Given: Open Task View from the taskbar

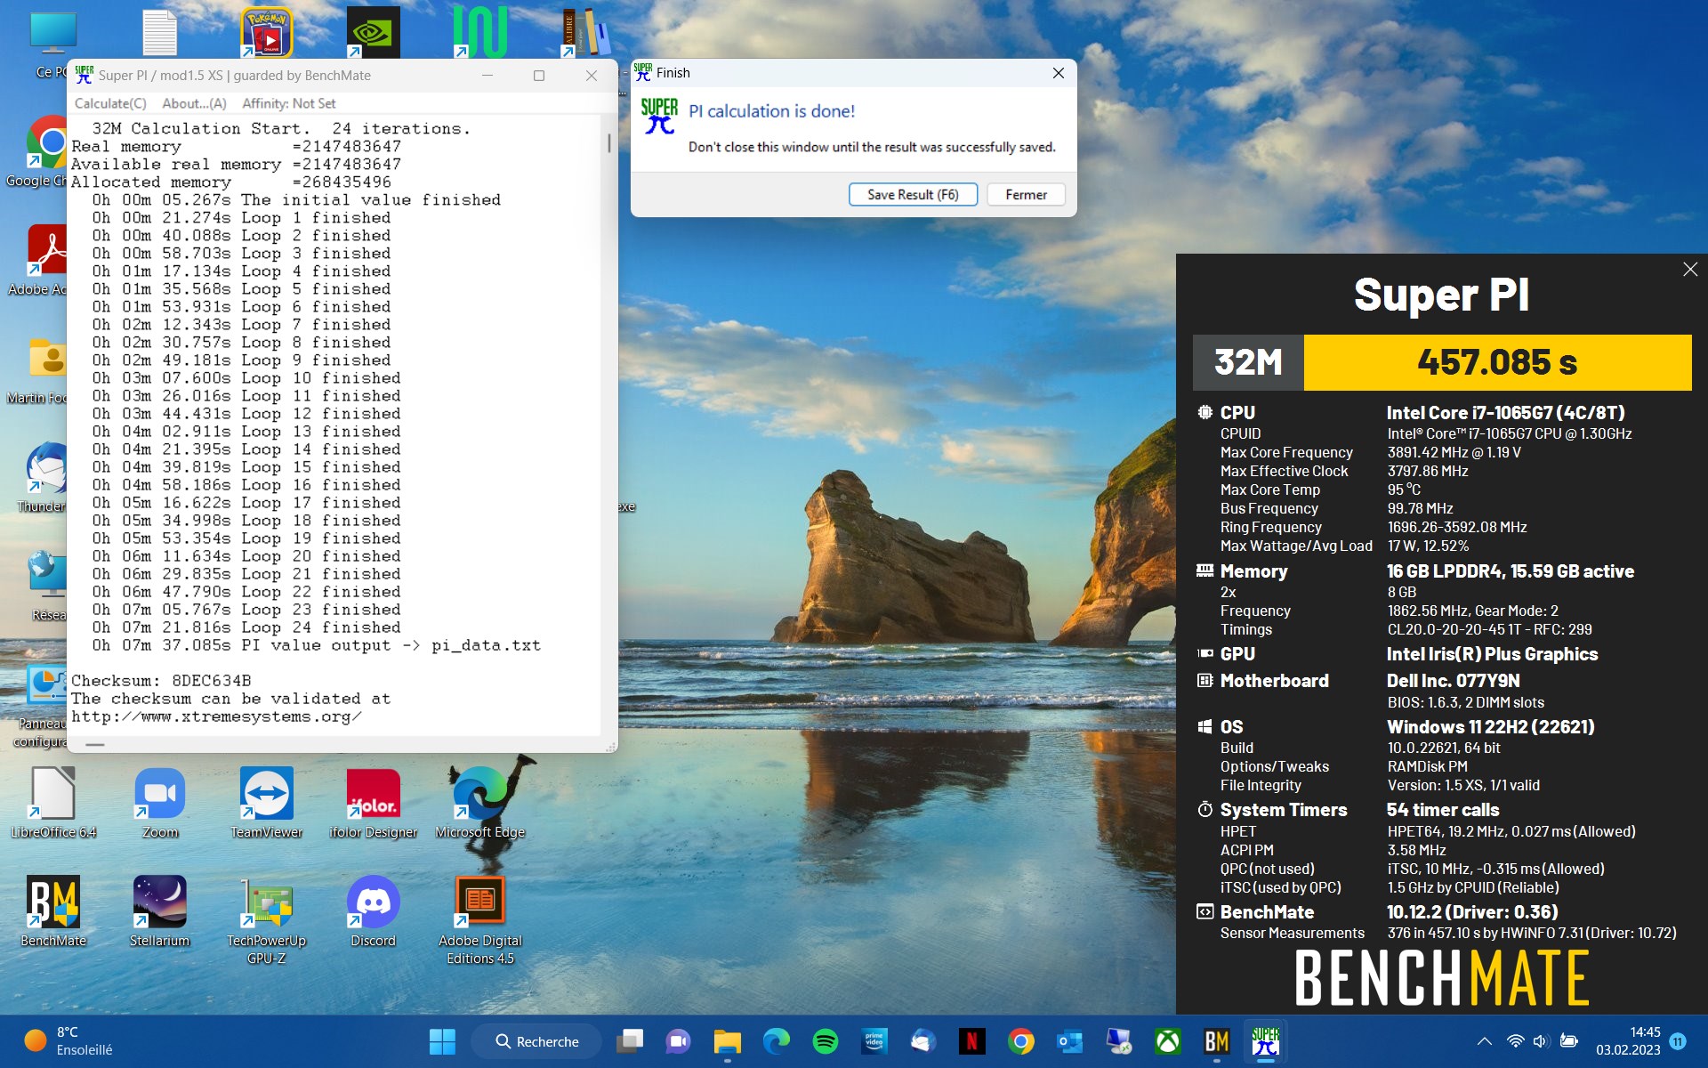Looking at the screenshot, I should (x=631, y=1041).
